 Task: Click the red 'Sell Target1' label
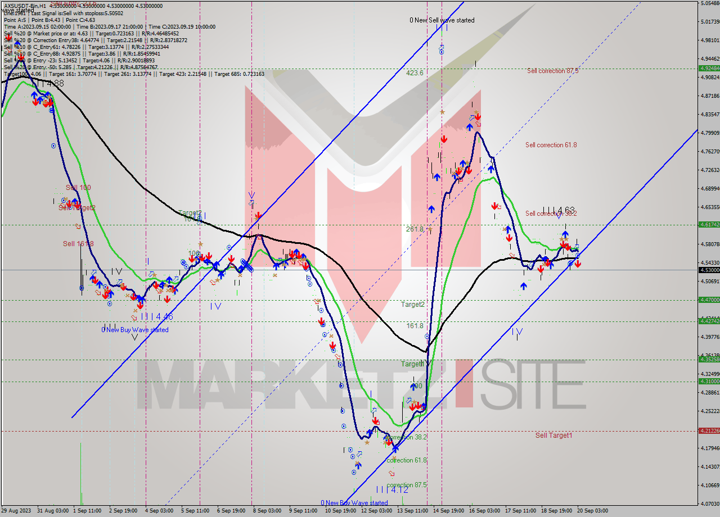pos(553,436)
